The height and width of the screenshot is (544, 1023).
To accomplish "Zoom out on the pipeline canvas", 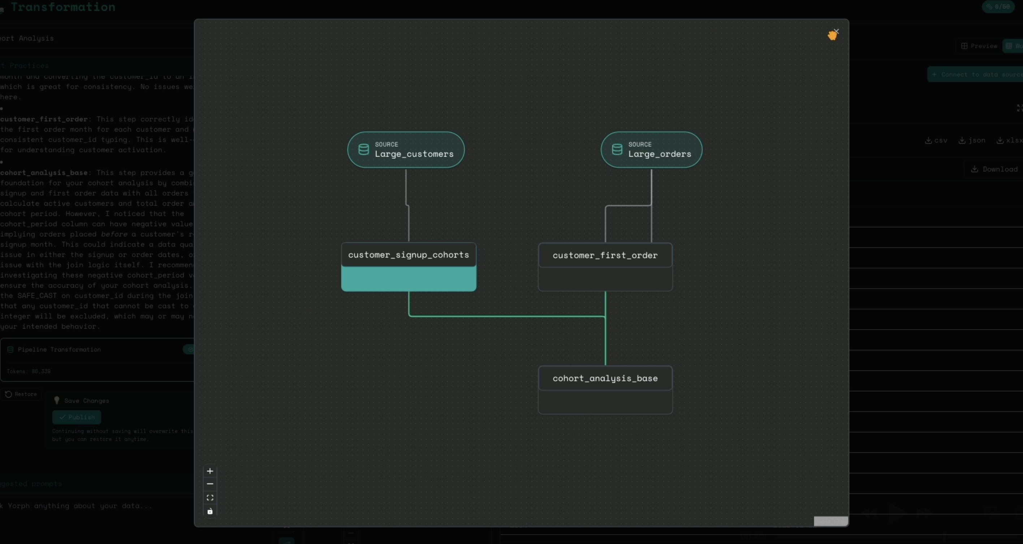I will click(210, 484).
